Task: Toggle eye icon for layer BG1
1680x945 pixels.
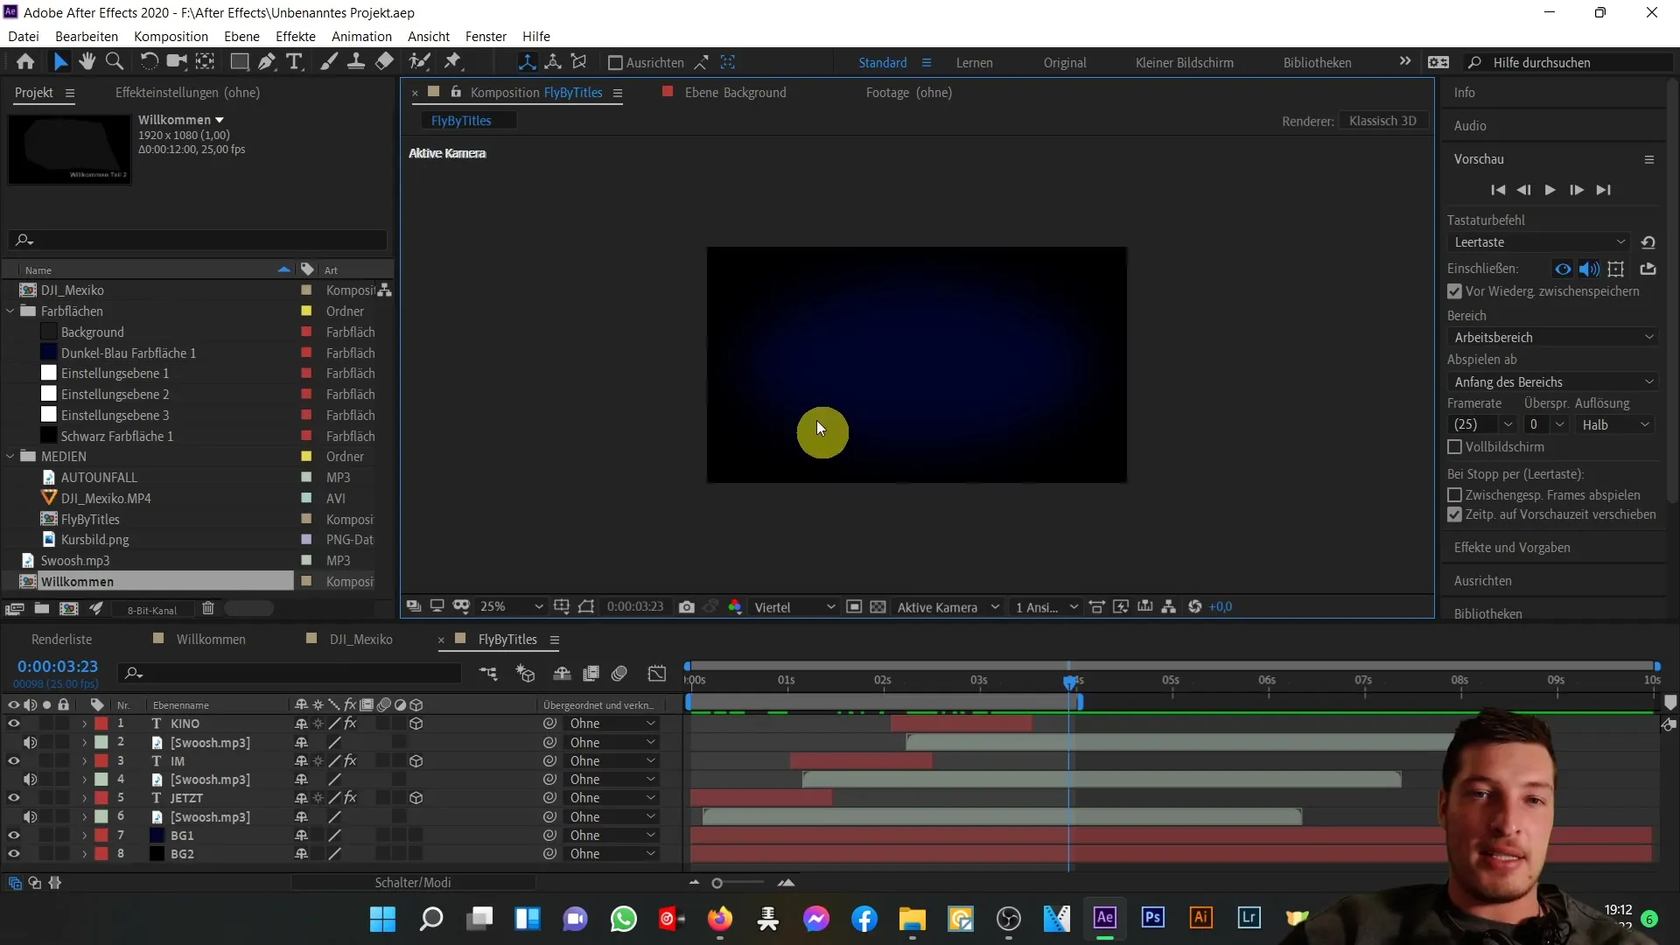Action: tap(14, 834)
